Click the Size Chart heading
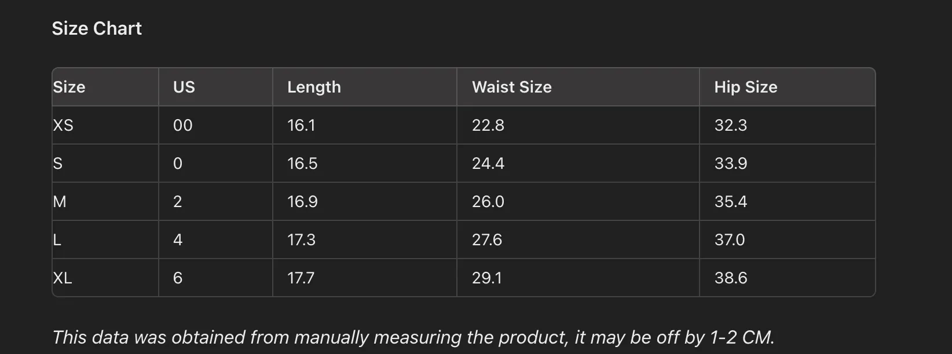 pos(97,28)
